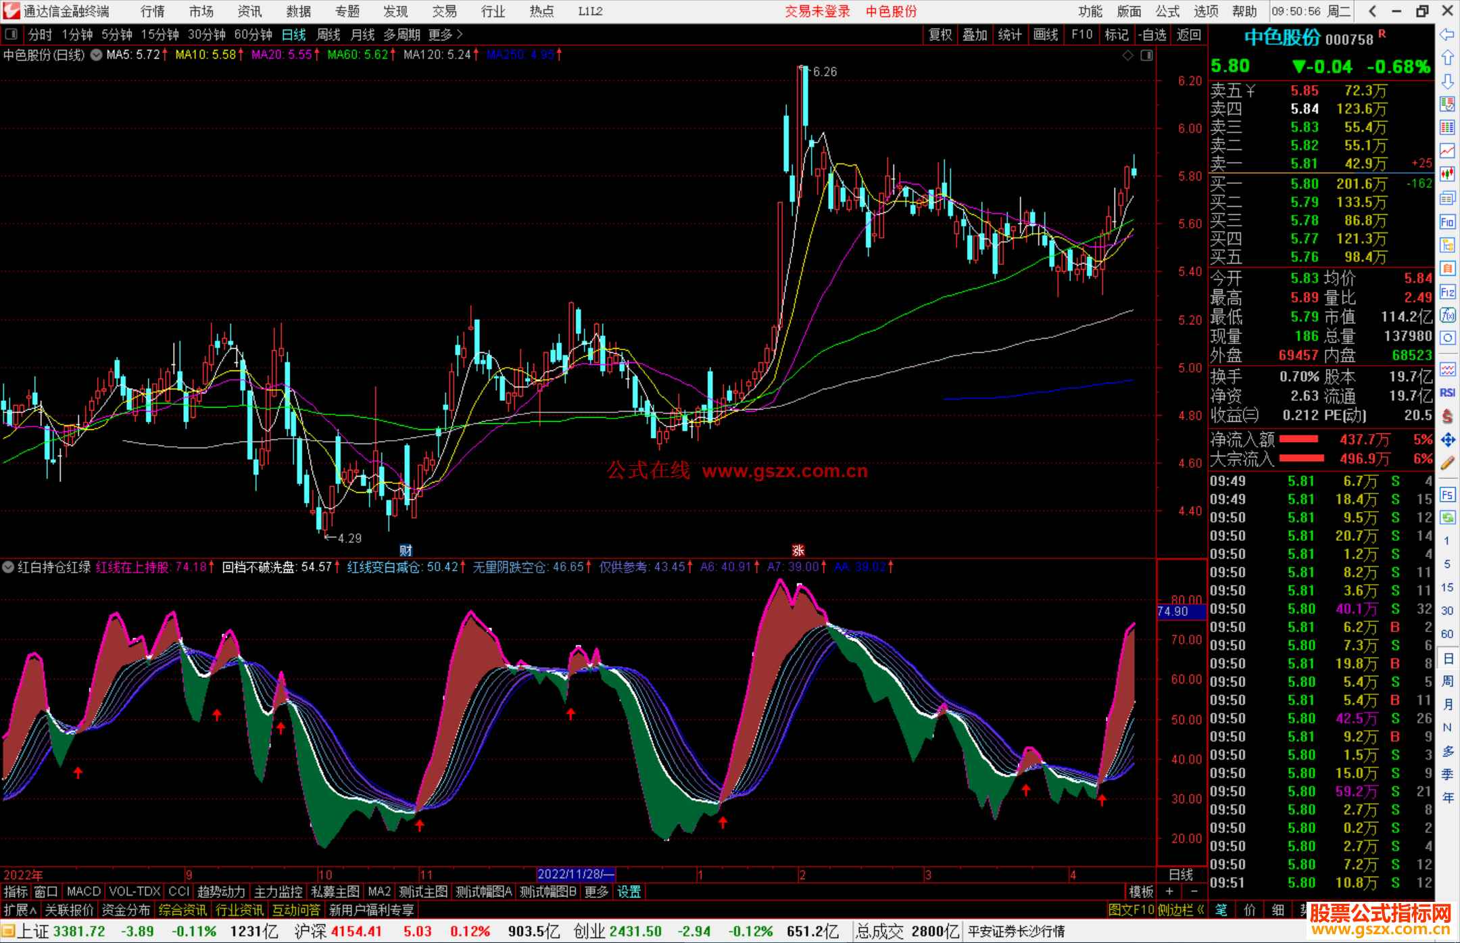Click the four-arrow move icon in sidebar
The image size is (1460, 943).
[1447, 440]
